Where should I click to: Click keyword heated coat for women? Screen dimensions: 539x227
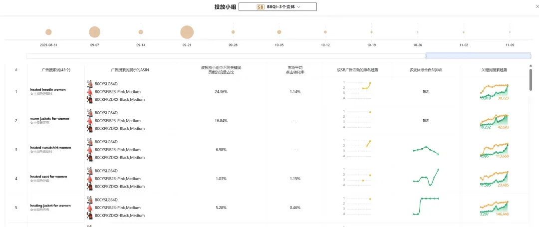[x=48, y=177]
